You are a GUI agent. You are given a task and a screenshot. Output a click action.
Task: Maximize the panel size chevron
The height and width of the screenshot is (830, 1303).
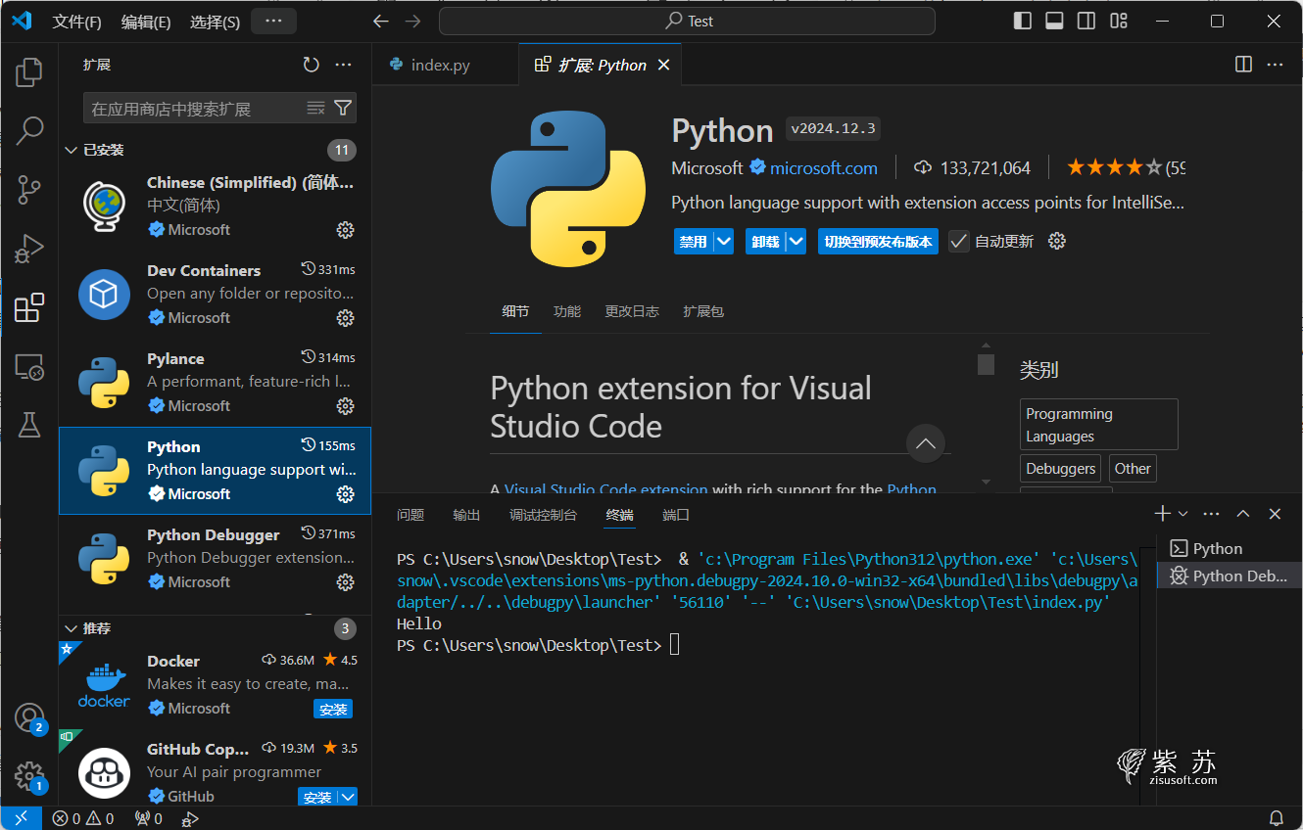pyautogui.click(x=1243, y=514)
